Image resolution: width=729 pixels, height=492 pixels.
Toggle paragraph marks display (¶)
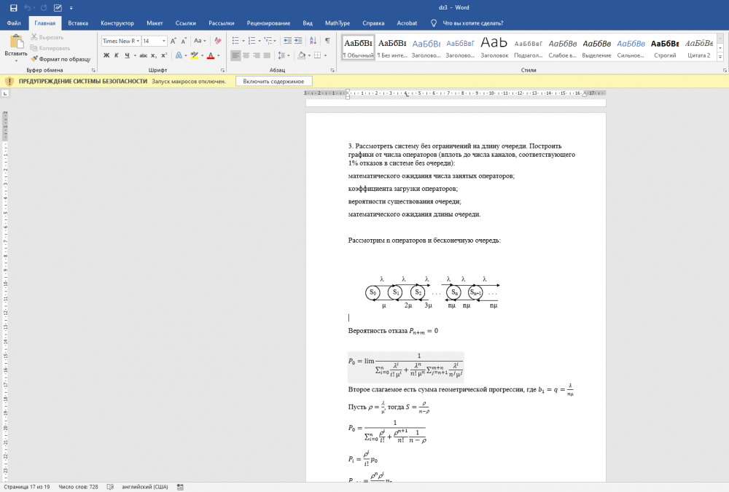327,42
